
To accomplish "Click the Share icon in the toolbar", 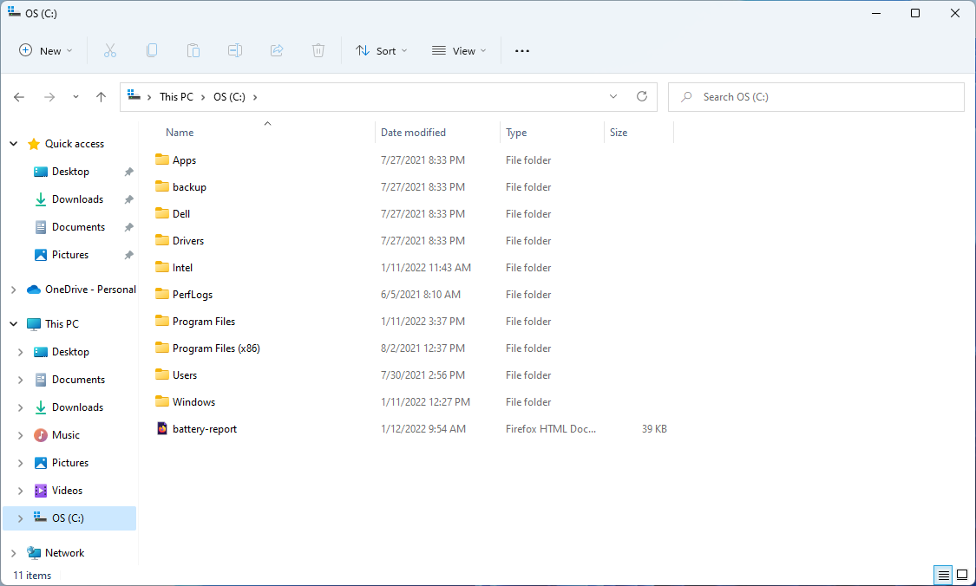I will [277, 50].
